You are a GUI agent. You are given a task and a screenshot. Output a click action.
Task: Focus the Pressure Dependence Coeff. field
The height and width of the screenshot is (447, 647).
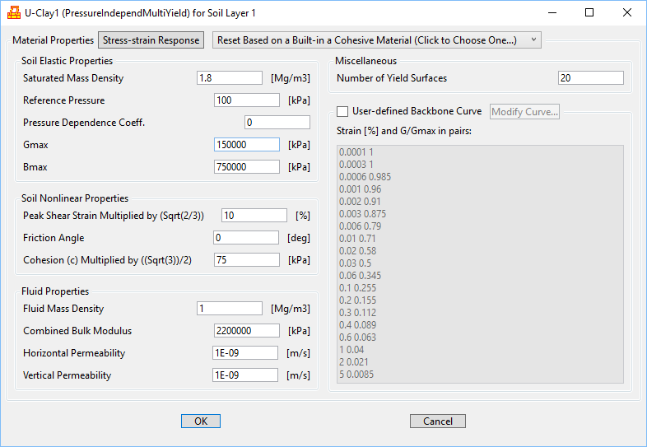(x=277, y=123)
